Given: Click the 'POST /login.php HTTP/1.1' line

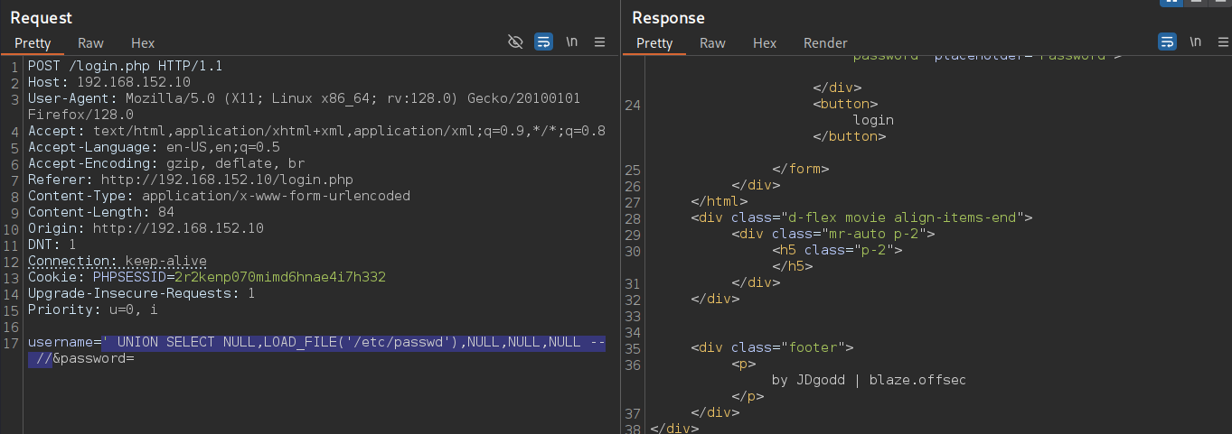Looking at the screenshot, I should click(125, 66).
